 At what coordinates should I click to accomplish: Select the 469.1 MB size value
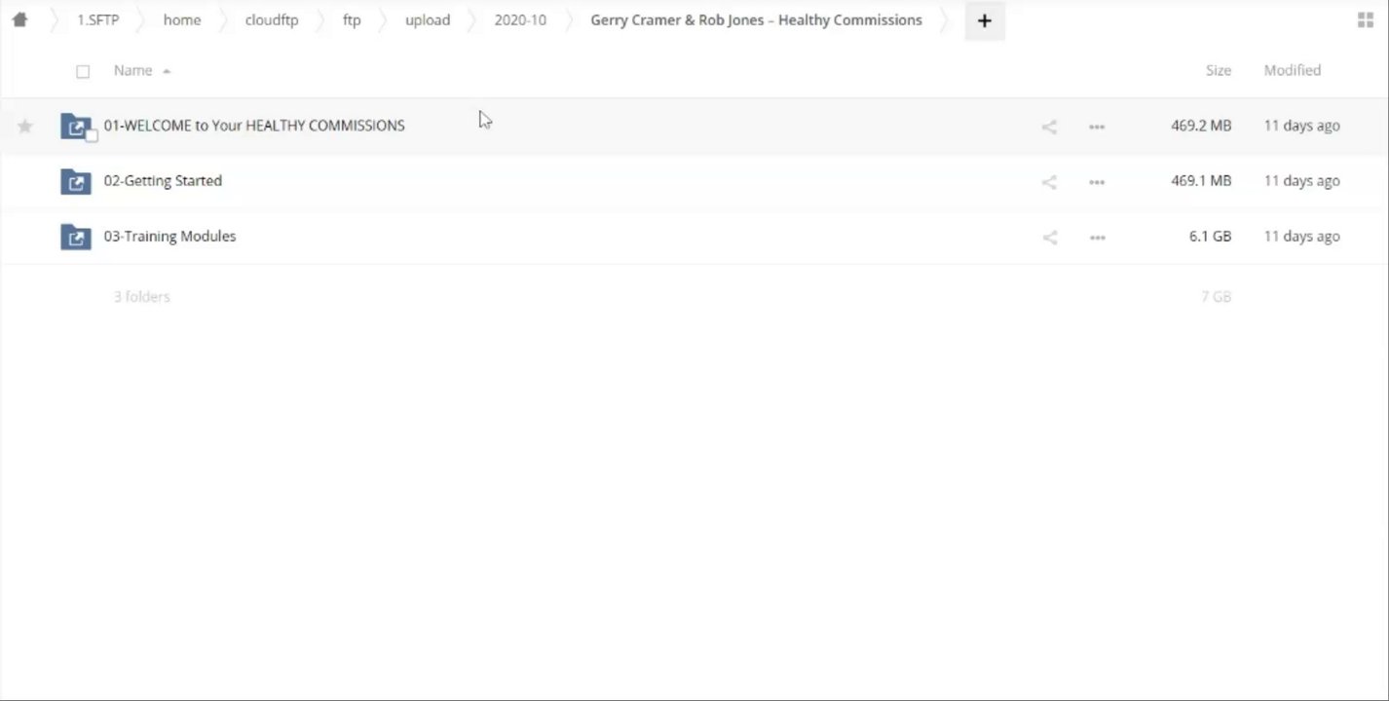point(1201,181)
